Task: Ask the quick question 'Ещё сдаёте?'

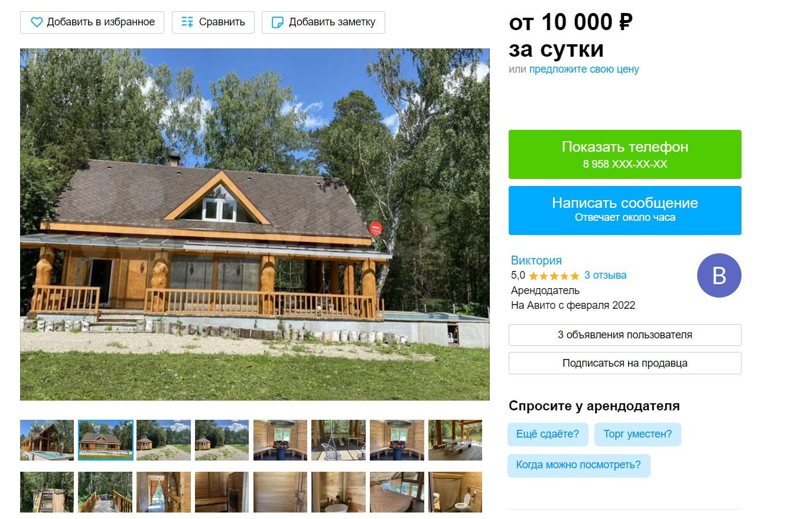Action: click(548, 434)
